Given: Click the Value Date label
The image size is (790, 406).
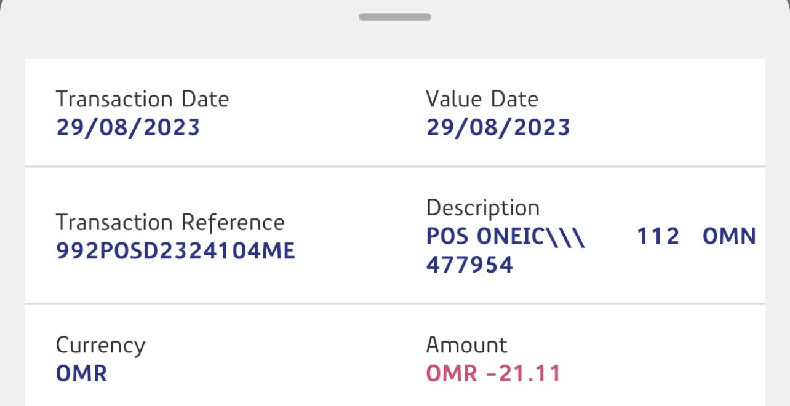Looking at the screenshot, I should 482,99.
